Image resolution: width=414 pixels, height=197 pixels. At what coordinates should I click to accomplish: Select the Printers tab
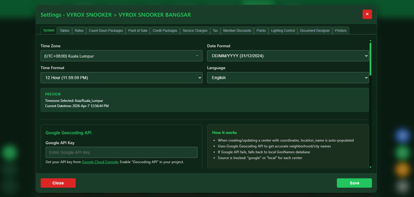coord(340,30)
